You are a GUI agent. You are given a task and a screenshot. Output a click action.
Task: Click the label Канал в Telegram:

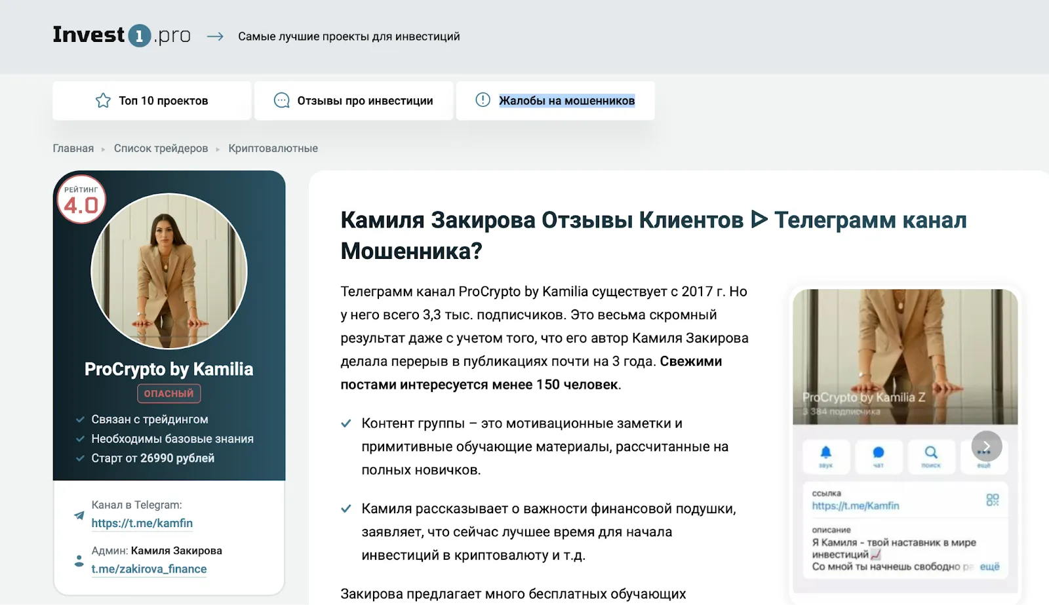(136, 505)
